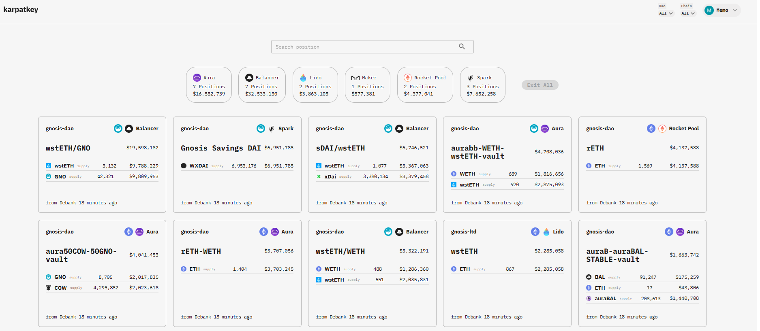Click the $2,285,058 wstETH card total
This screenshot has width=760, height=331.
click(x=549, y=251)
